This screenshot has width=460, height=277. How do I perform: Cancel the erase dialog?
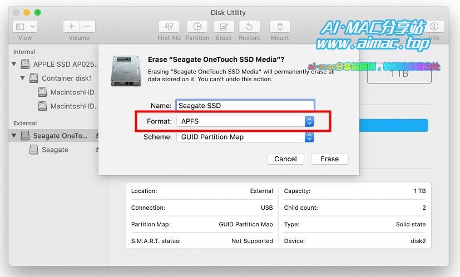(285, 159)
